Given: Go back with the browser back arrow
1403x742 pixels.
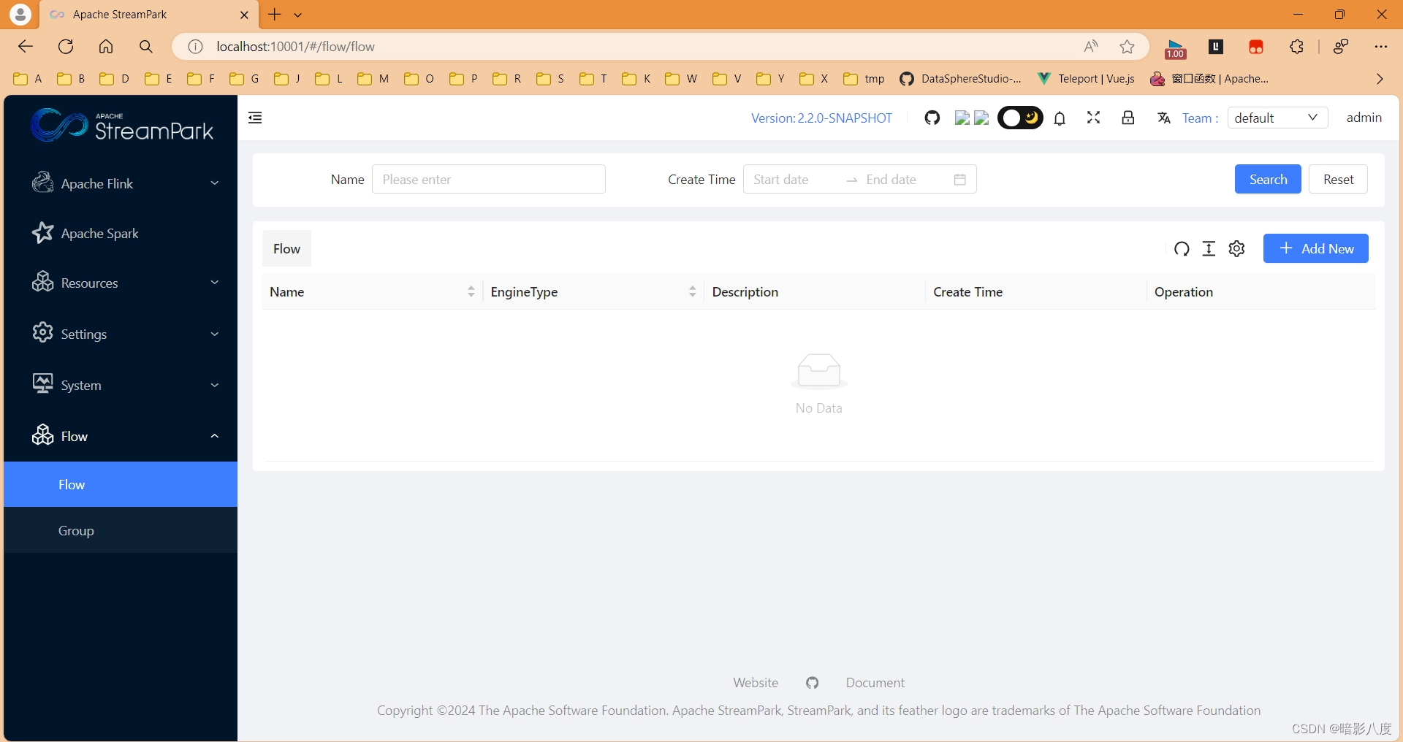Looking at the screenshot, I should (x=26, y=47).
